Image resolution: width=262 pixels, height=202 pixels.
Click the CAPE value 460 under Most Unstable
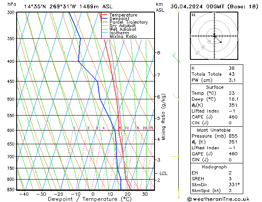233,154
